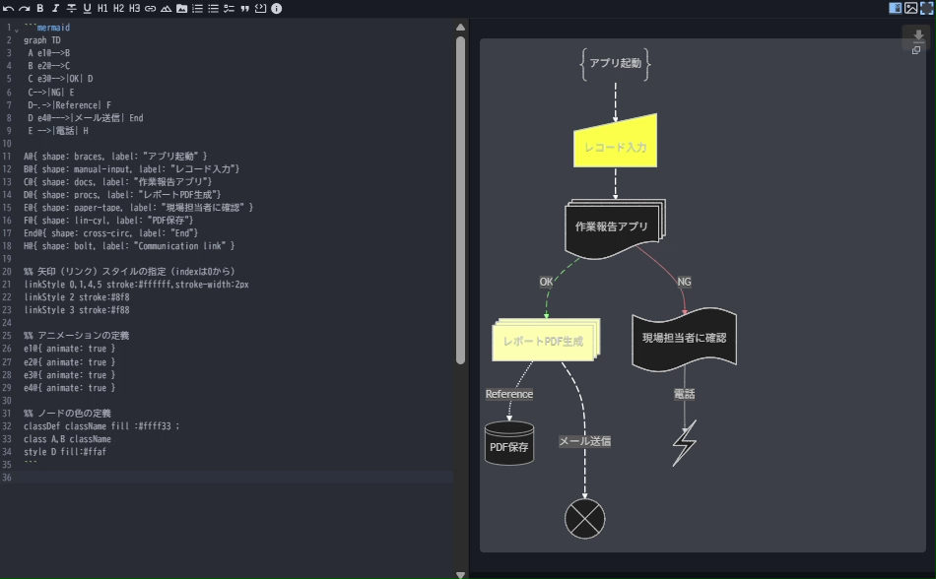Click the 'C-->|NG| E' code line
936x579 pixels.
click(50, 93)
